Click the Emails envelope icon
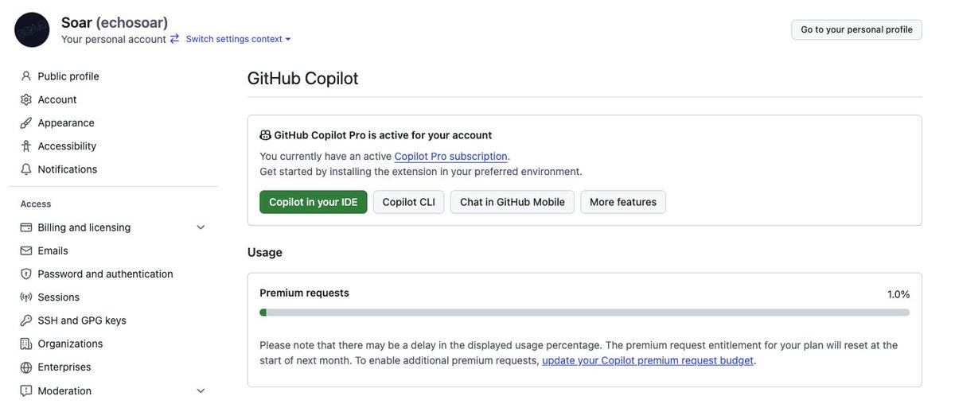The width and height of the screenshot is (955, 404). coord(26,251)
